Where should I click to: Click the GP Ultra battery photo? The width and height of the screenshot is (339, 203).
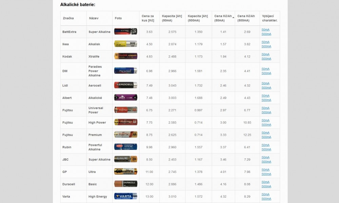pos(126,172)
